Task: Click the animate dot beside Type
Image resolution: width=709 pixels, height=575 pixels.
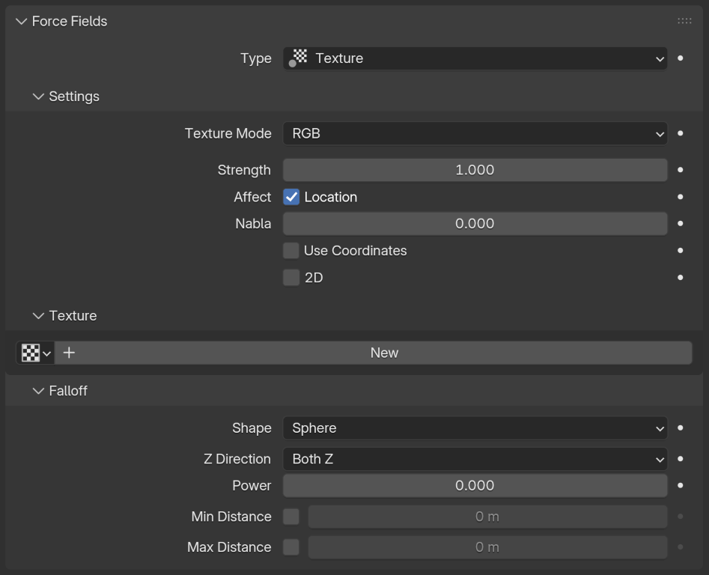Action: (679, 58)
